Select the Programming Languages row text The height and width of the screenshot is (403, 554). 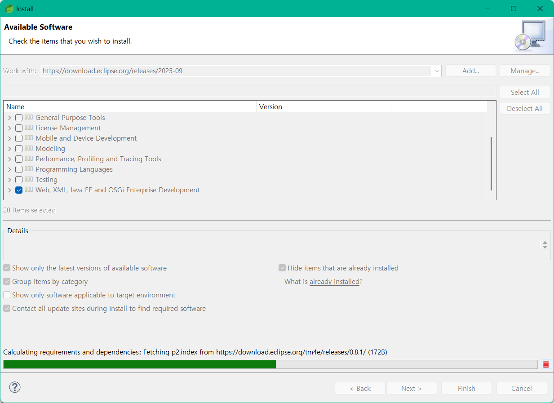tap(74, 169)
